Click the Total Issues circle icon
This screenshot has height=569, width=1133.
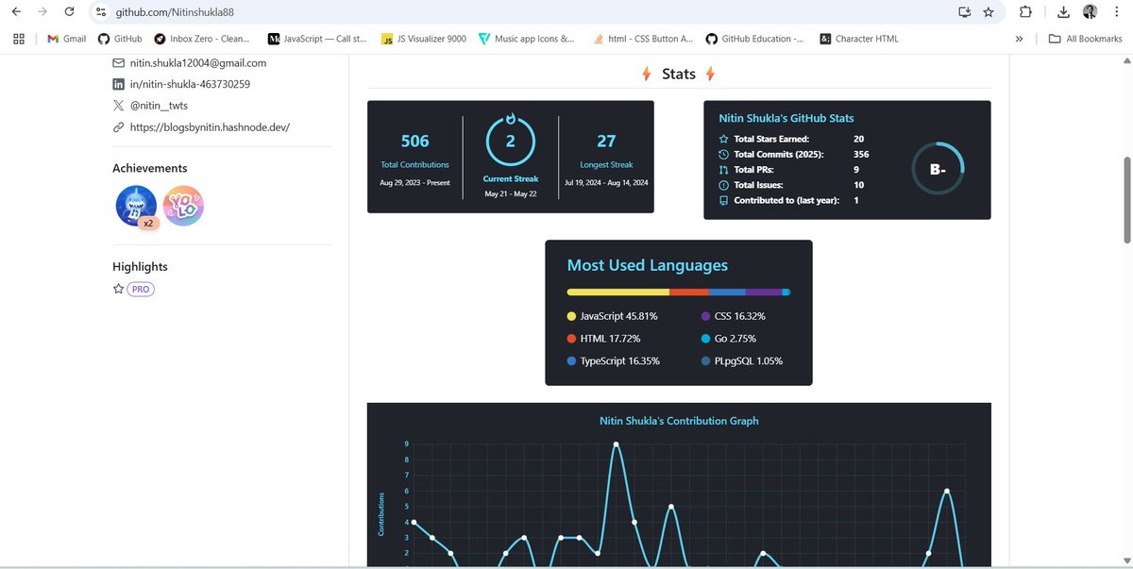point(724,185)
